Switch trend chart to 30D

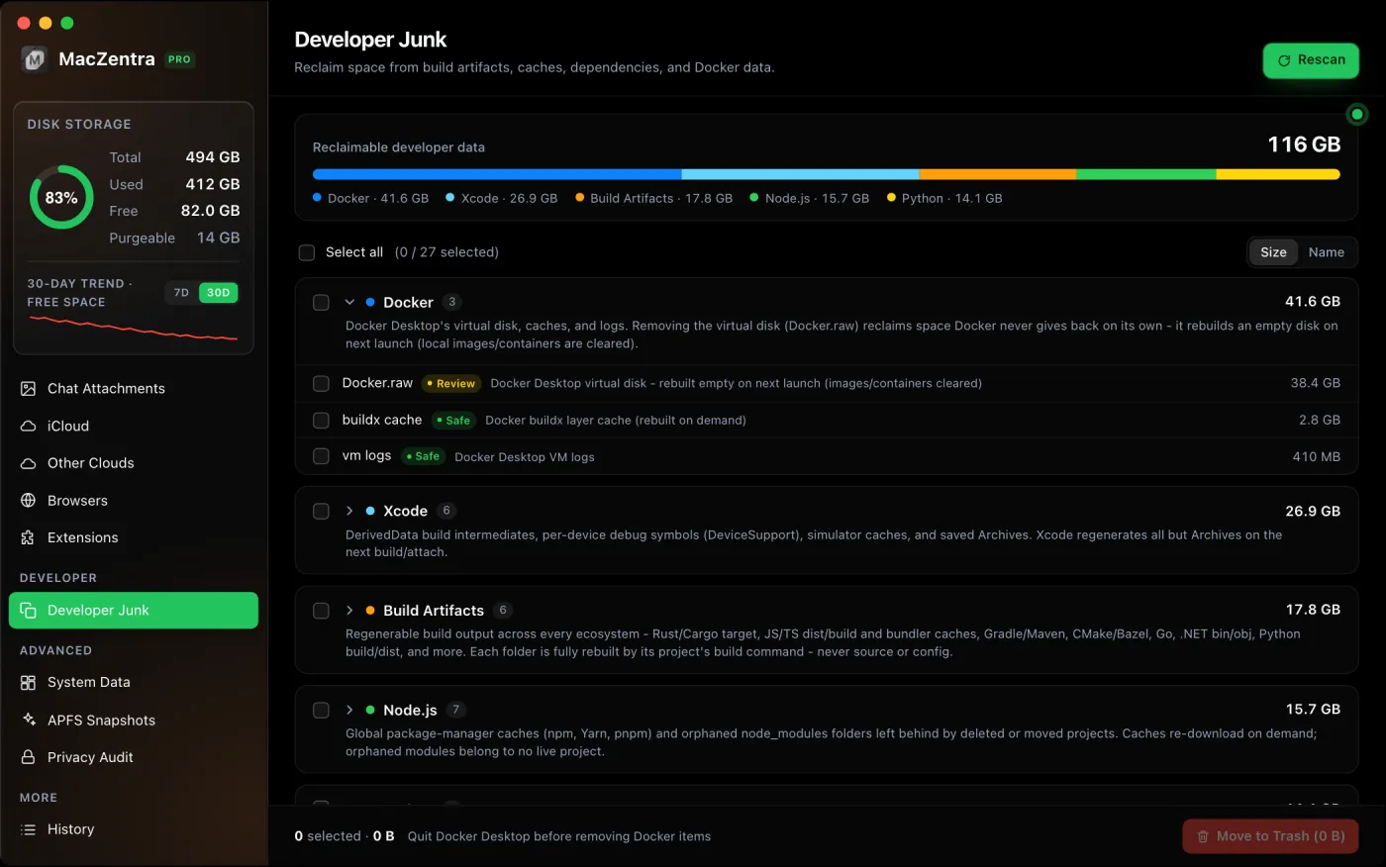click(x=219, y=293)
